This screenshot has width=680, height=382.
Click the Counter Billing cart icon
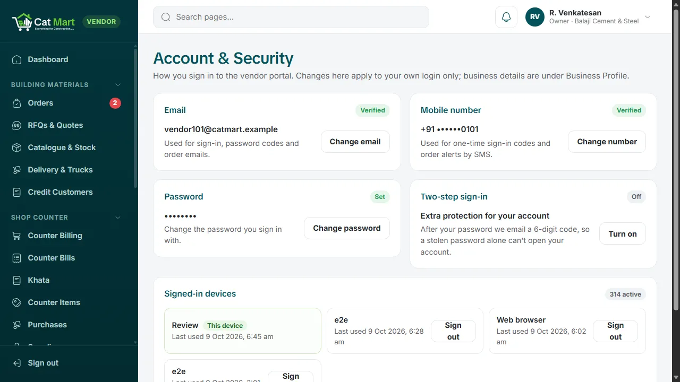click(17, 236)
